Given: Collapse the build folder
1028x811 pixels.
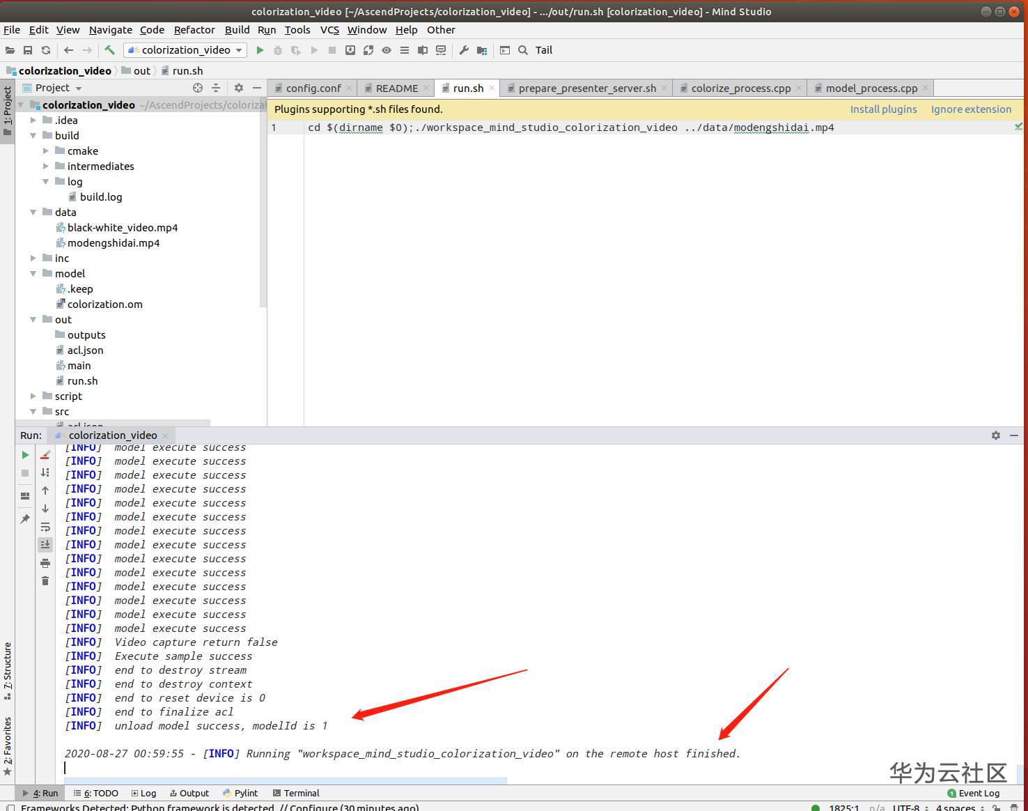Looking at the screenshot, I should (x=33, y=136).
